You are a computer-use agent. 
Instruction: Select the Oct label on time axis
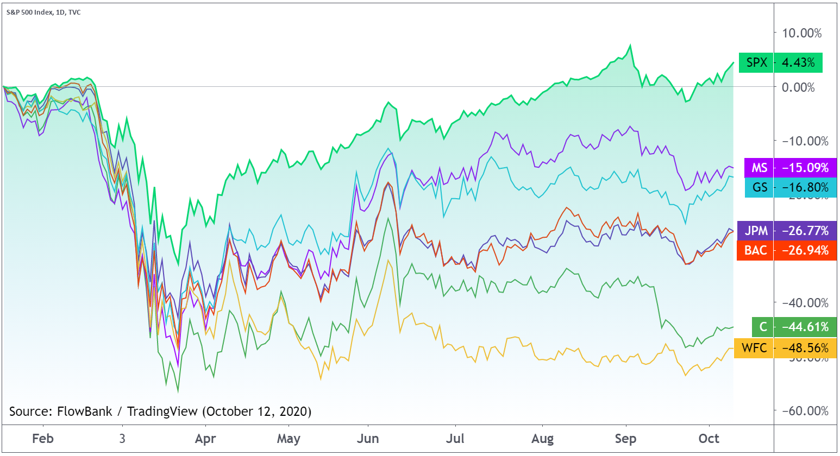pyautogui.click(x=709, y=439)
